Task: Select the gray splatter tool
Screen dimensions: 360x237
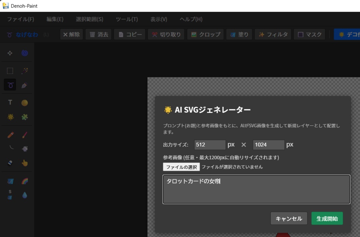Action: (x=25, y=149)
